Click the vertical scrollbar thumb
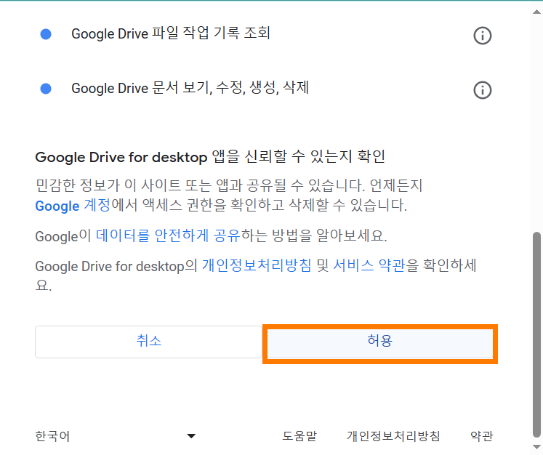Image resolution: width=543 pixels, height=455 pixels. click(x=536, y=335)
